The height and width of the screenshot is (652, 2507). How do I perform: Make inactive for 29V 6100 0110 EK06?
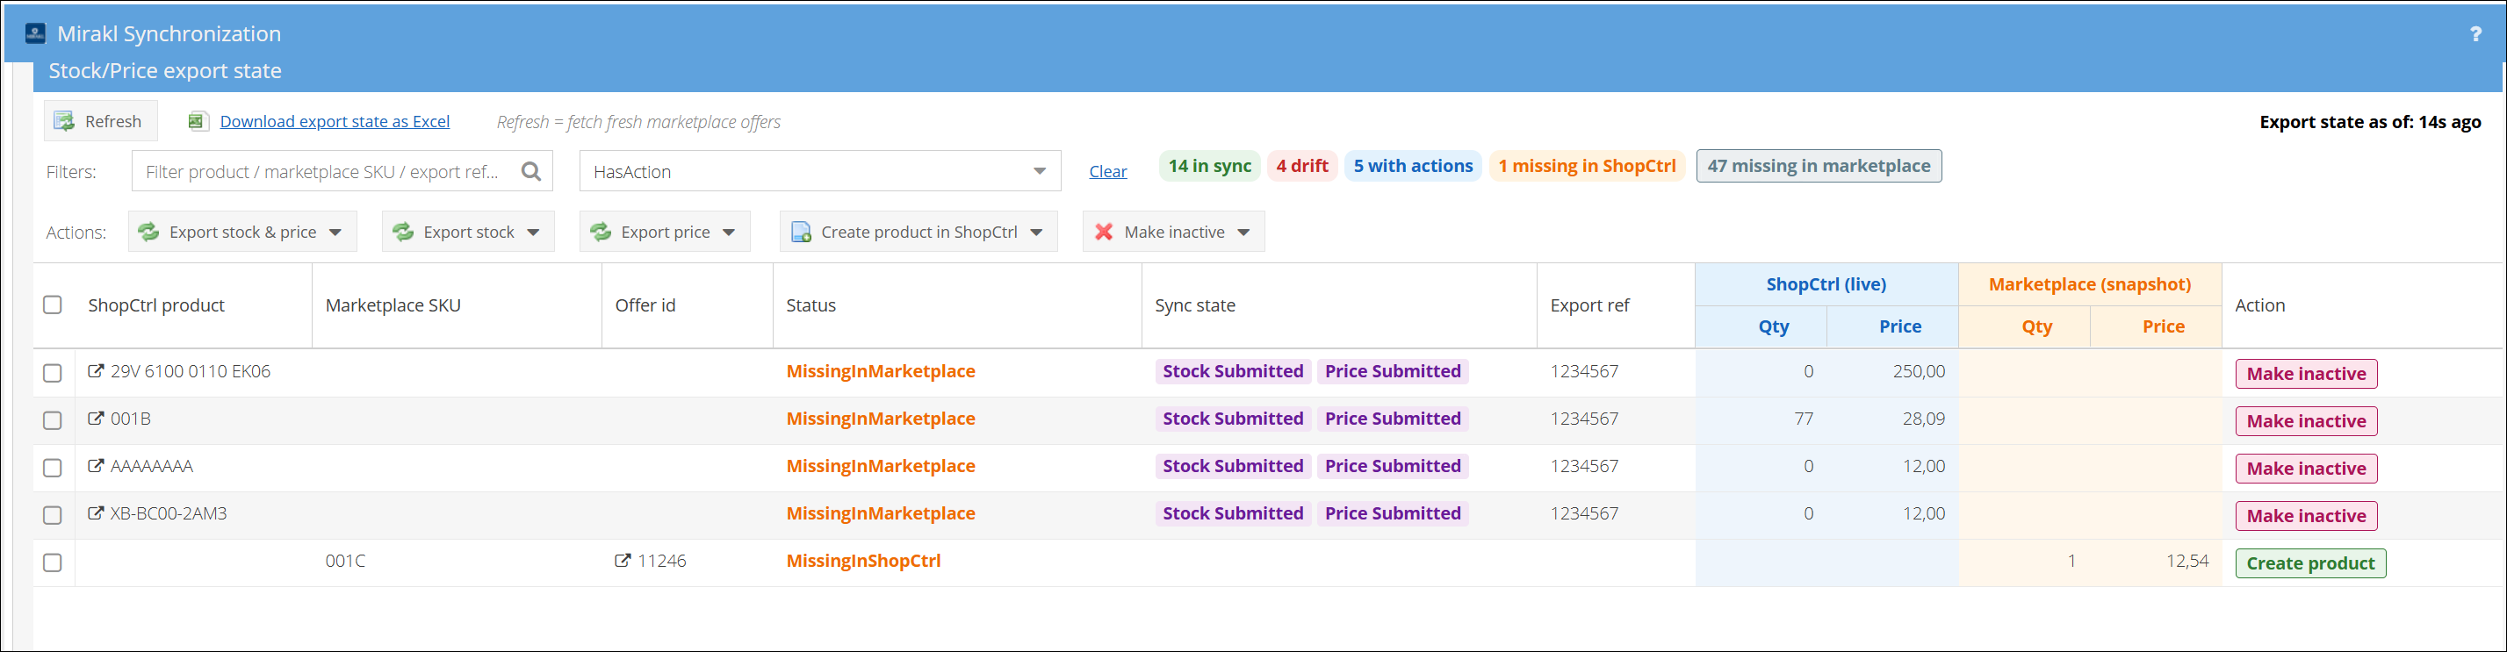pyautogui.click(x=2307, y=374)
